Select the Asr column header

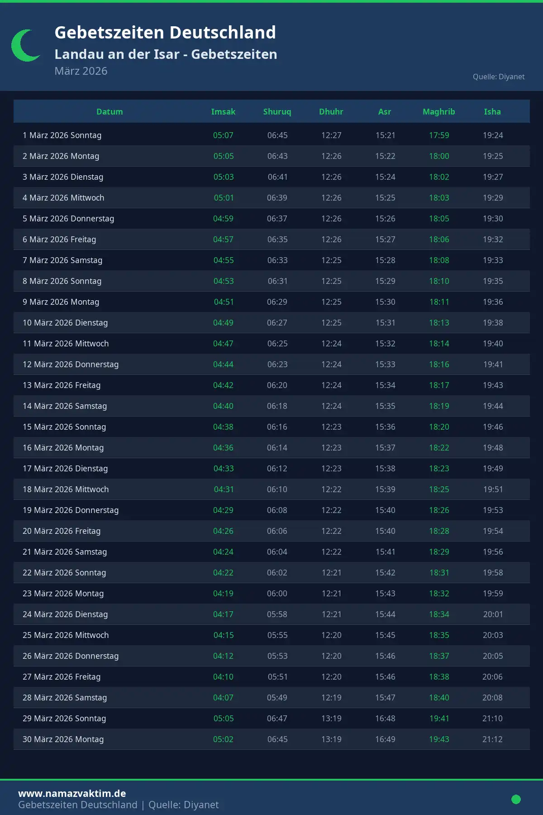pyautogui.click(x=385, y=112)
